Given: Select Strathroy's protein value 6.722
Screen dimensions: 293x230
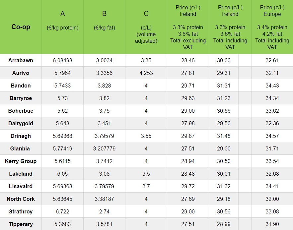Looking at the screenshot, I should pyautogui.click(x=62, y=211).
